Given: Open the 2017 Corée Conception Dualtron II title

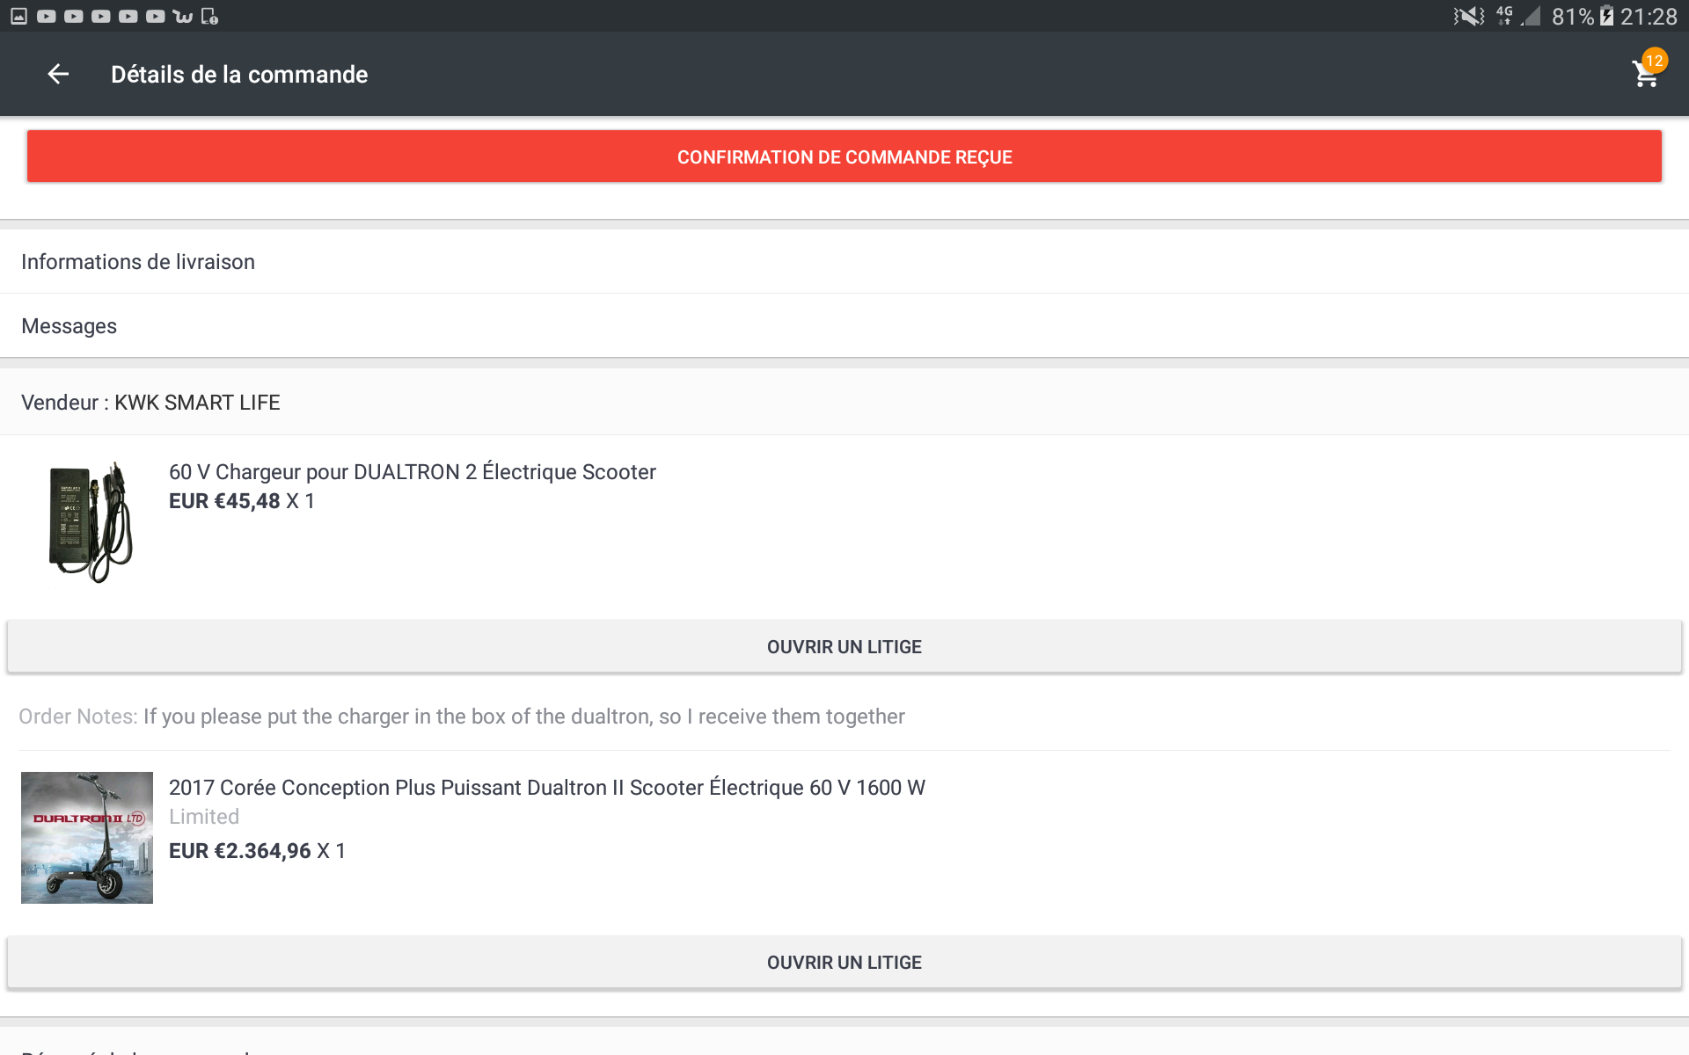Looking at the screenshot, I should pyautogui.click(x=547, y=788).
